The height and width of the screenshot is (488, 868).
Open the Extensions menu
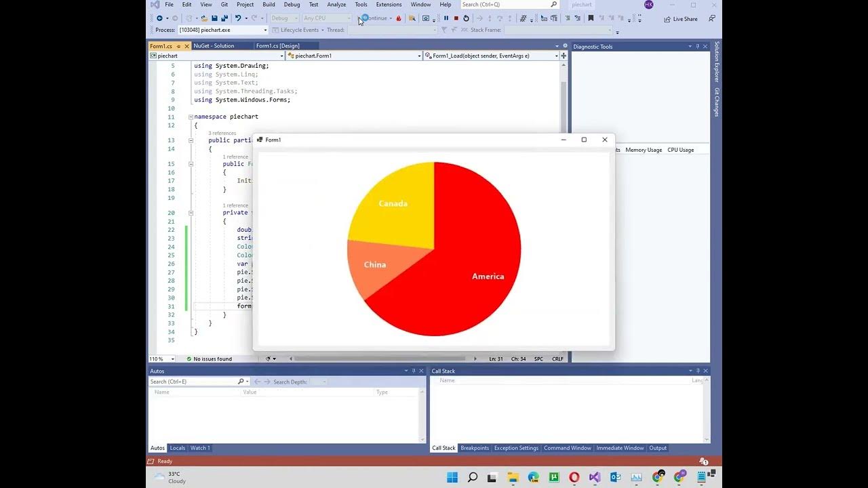(389, 5)
